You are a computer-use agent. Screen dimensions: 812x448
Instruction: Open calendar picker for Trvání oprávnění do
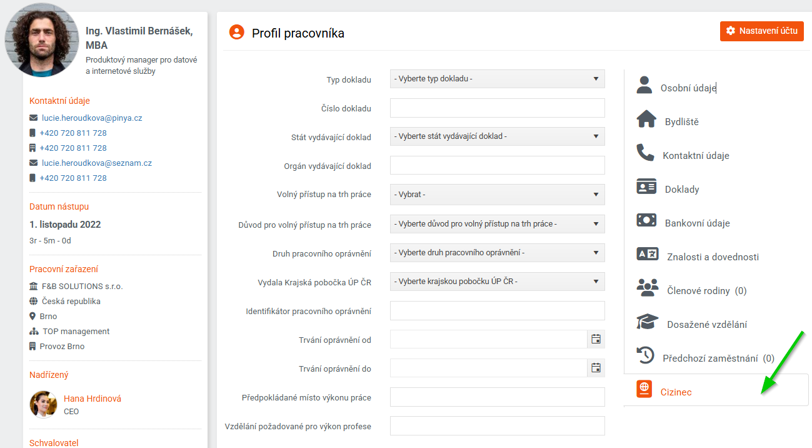click(596, 368)
